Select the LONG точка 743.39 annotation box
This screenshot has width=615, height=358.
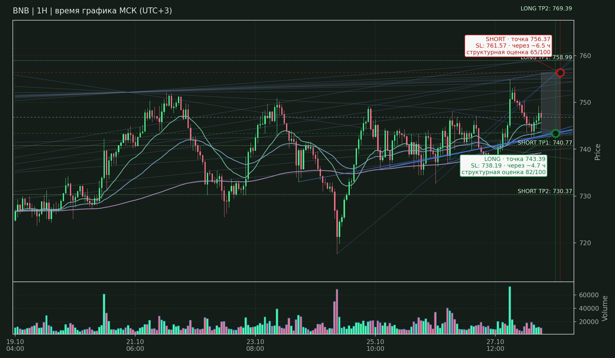click(503, 166)
